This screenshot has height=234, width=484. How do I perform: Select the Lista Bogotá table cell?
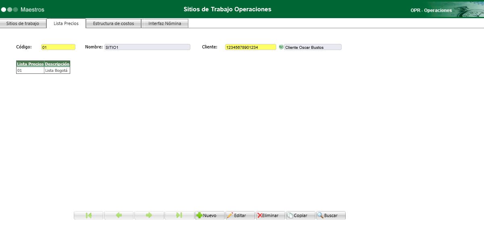point(57,70)
